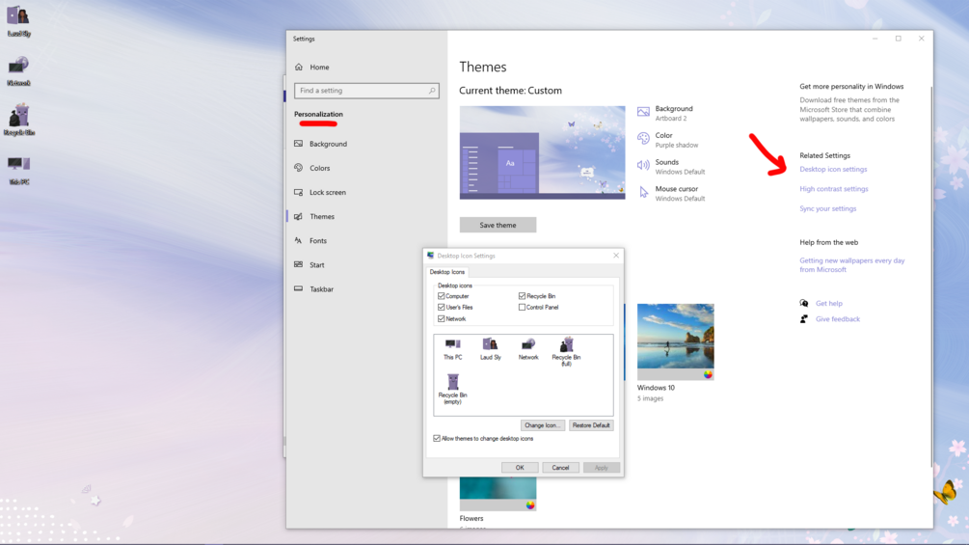Click the Windows 10 theme color wheel badge
Viewport: 969px width, 545px height.
[x=708, y=374]
